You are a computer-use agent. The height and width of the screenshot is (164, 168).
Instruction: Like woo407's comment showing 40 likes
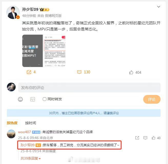pos(153,138)
